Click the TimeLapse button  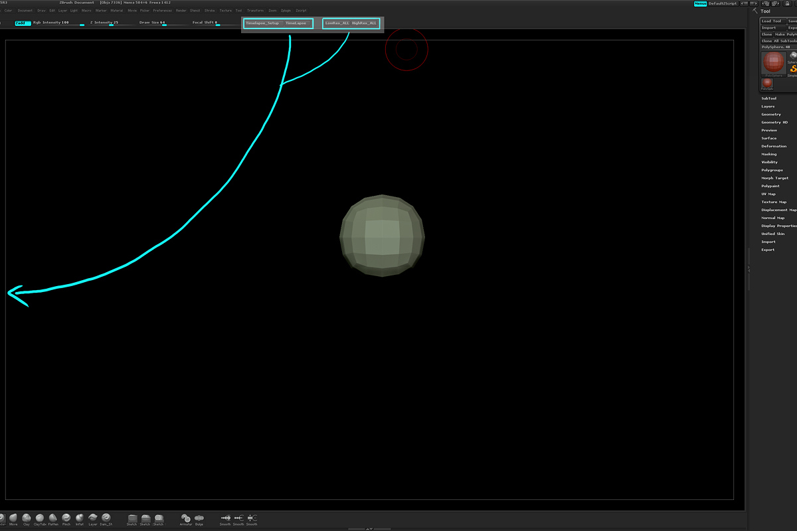click(296, 23)
